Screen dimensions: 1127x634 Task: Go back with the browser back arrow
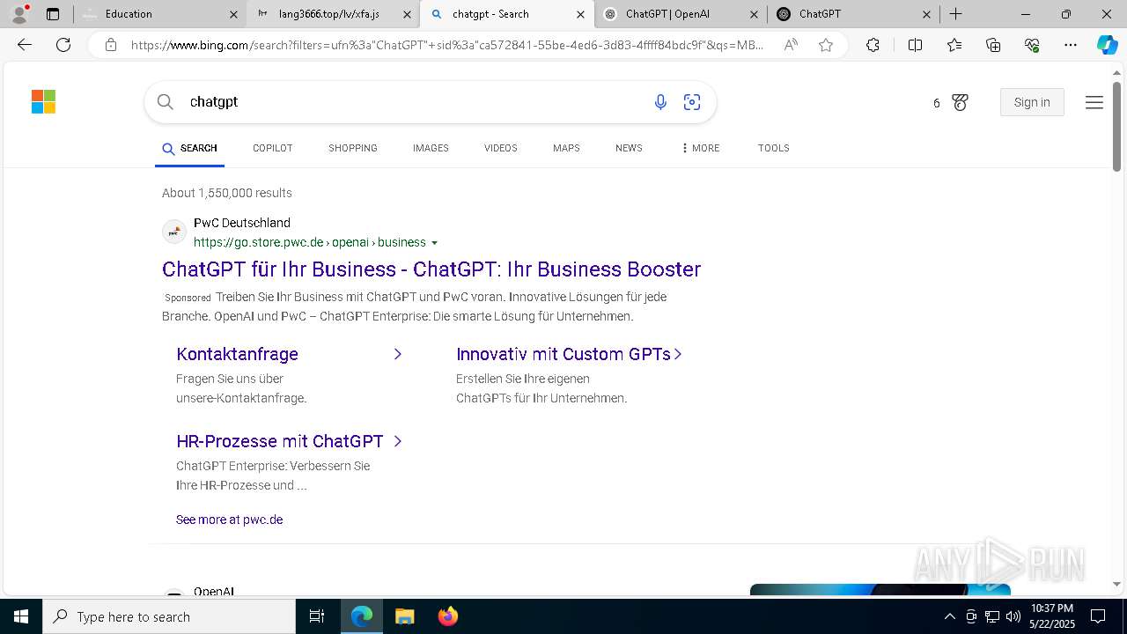[25, 45]
